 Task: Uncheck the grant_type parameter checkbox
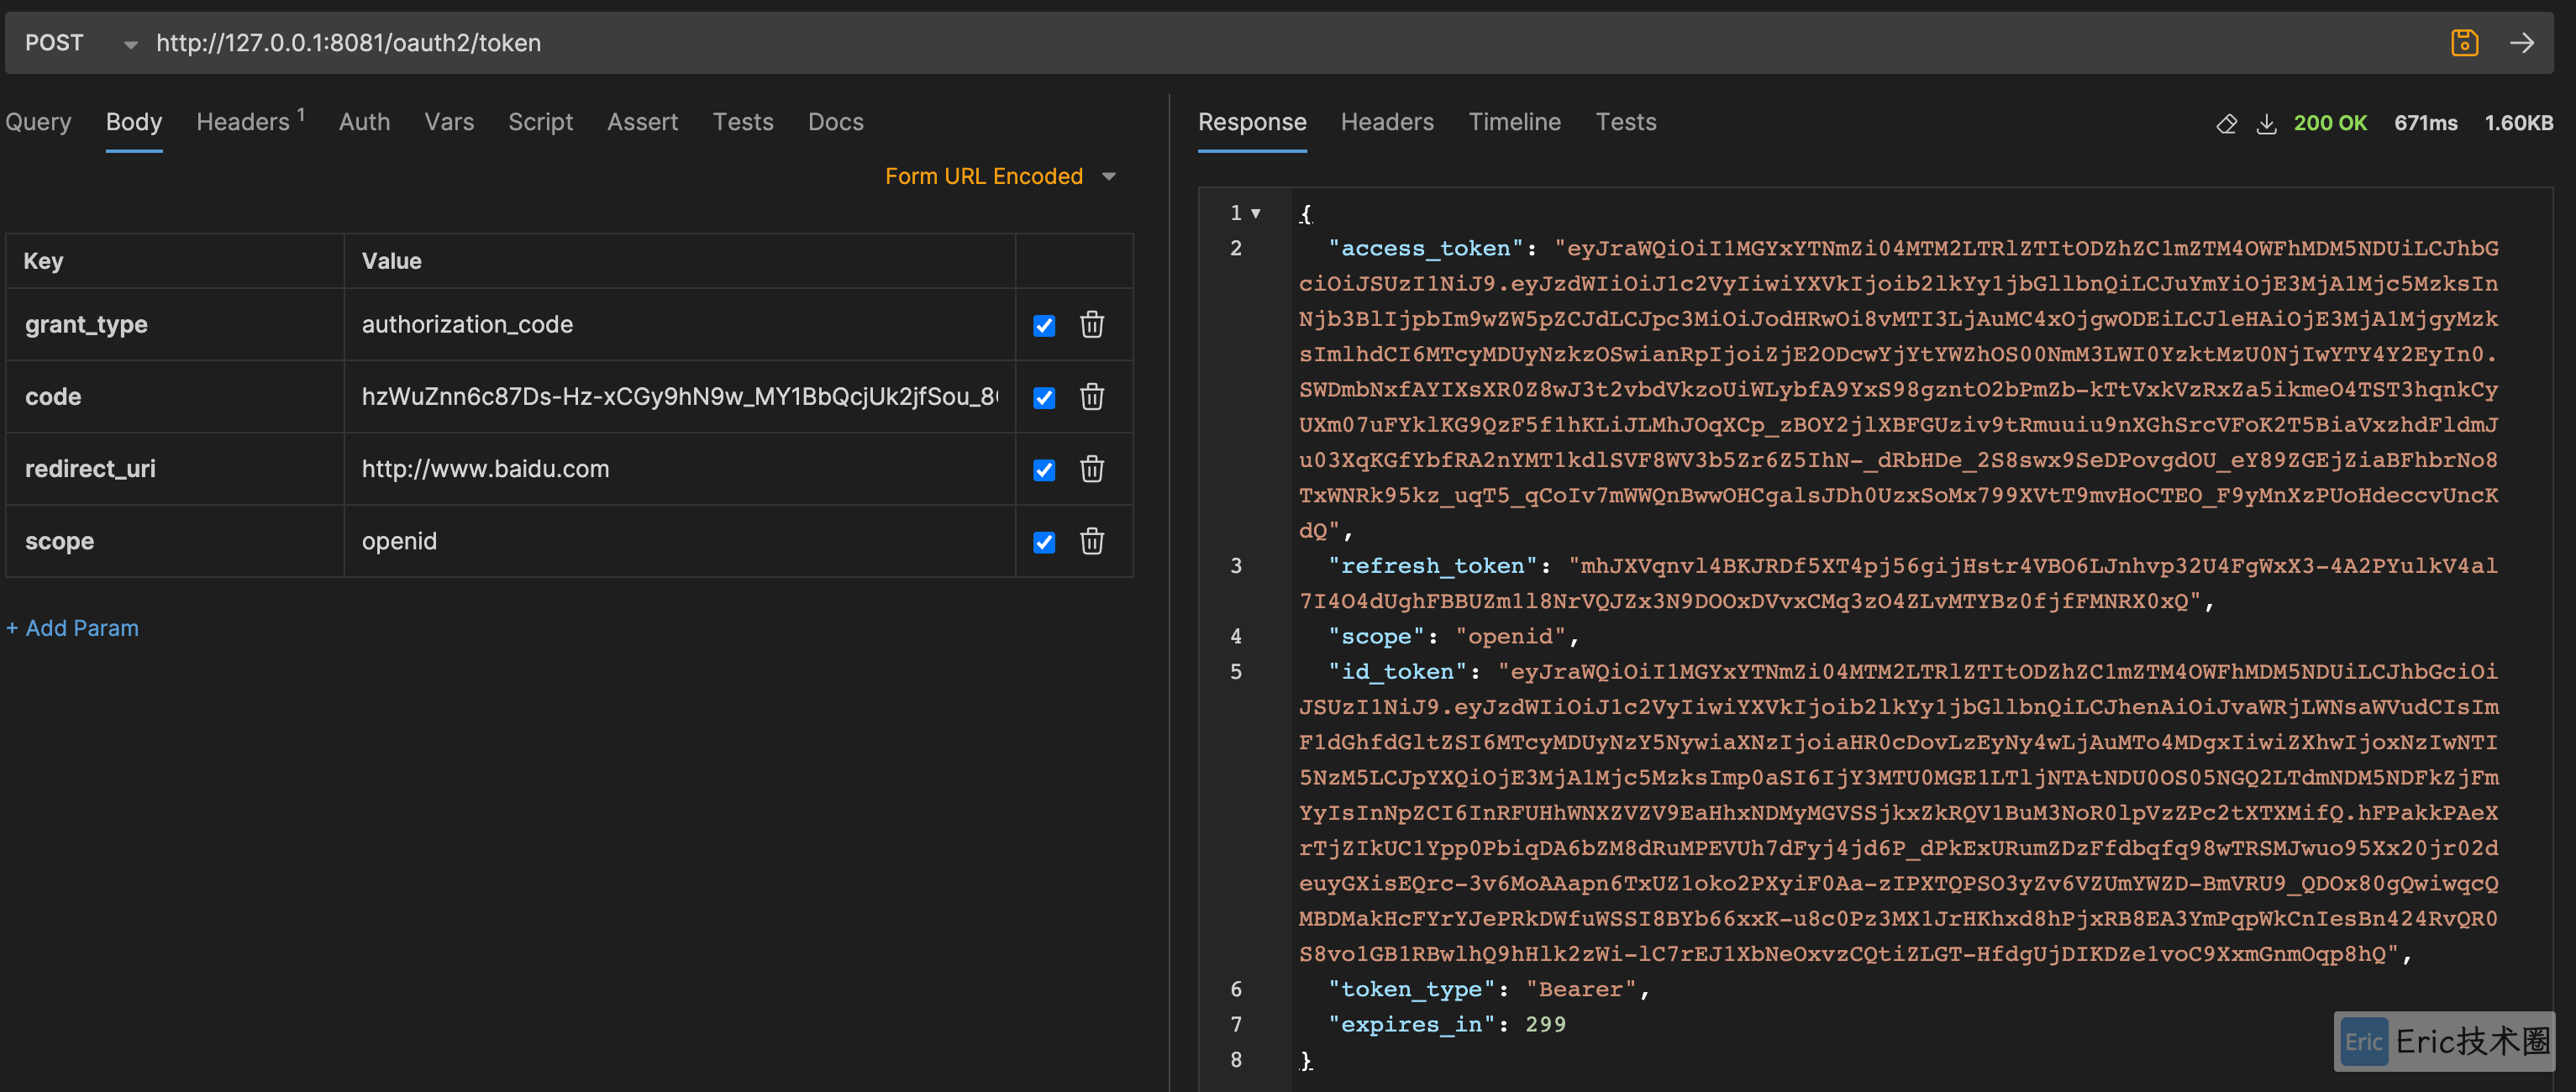1044,325
